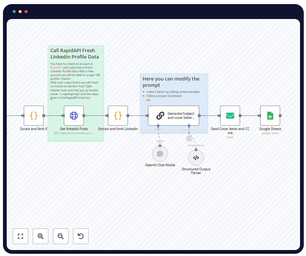
Task: Click the plus button under Output Parser
Action: tap(189, 139)
